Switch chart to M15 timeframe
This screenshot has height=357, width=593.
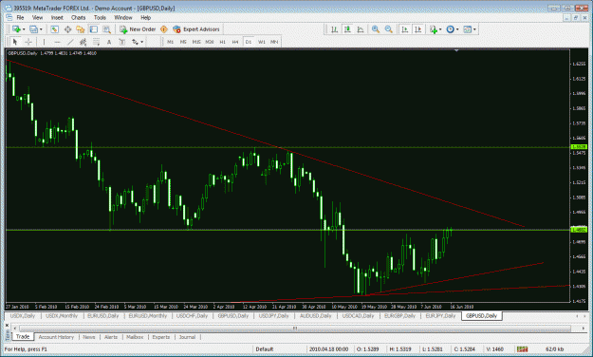pos(196,42)
